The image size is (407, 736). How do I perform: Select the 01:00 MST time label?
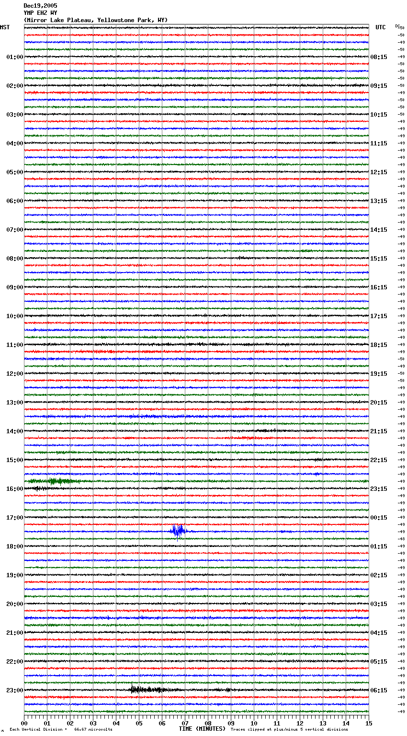point(15,57)
